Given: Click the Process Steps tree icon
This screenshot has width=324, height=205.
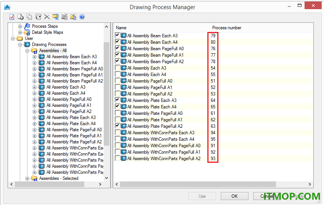Looking at the screenshot, I should point(27,26).
